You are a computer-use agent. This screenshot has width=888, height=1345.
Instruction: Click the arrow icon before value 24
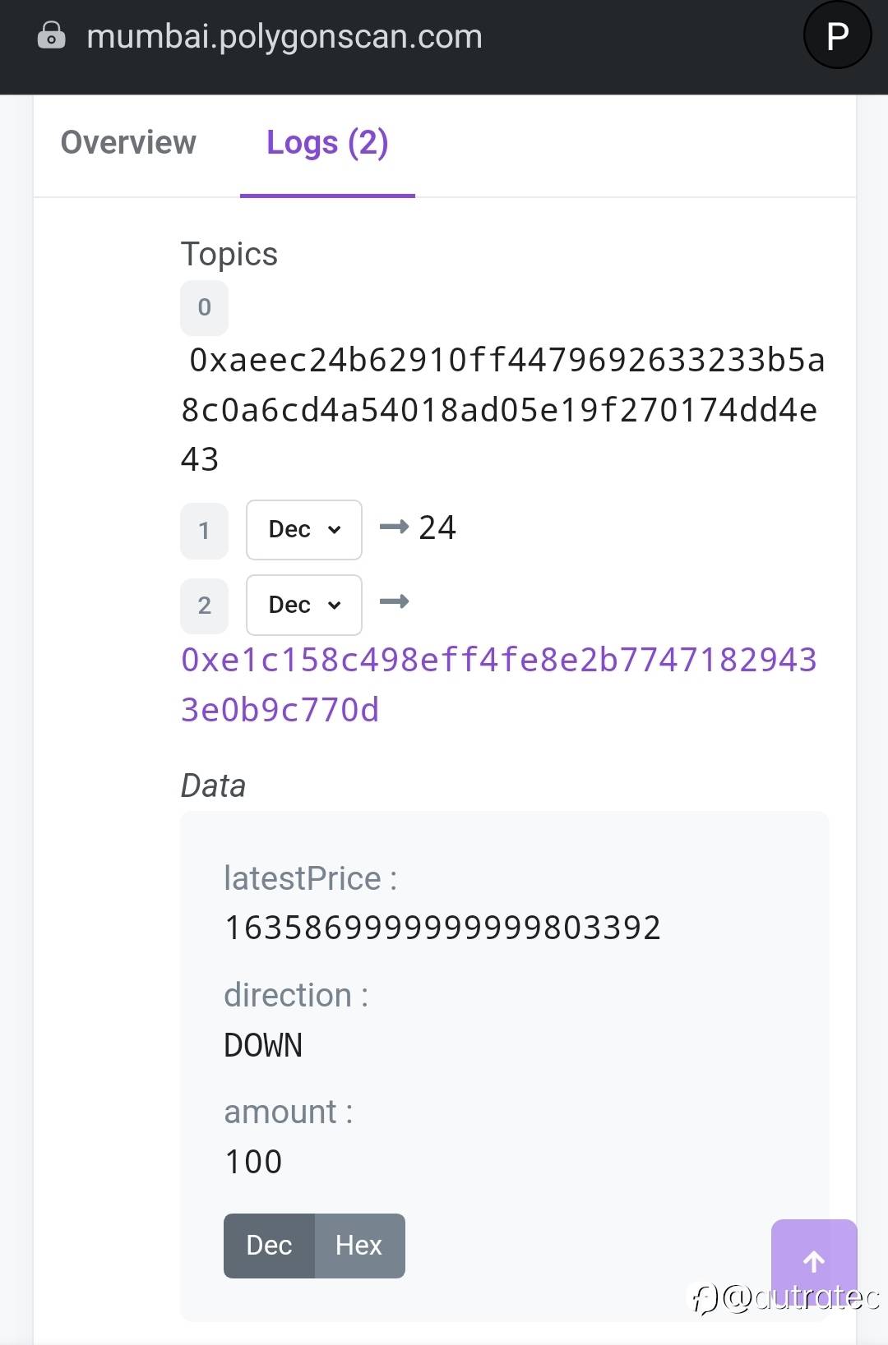[394, 527]
